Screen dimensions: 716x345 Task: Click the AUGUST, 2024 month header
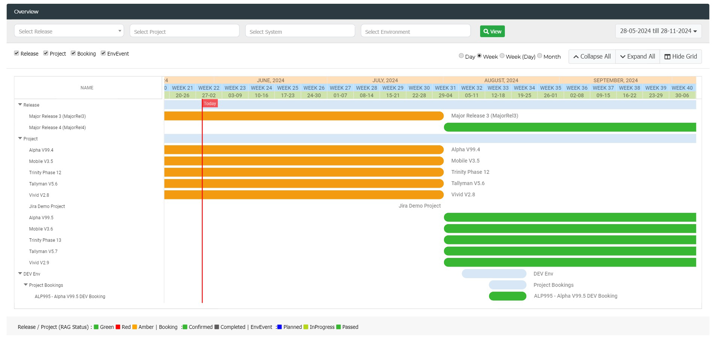click(501, 80)
